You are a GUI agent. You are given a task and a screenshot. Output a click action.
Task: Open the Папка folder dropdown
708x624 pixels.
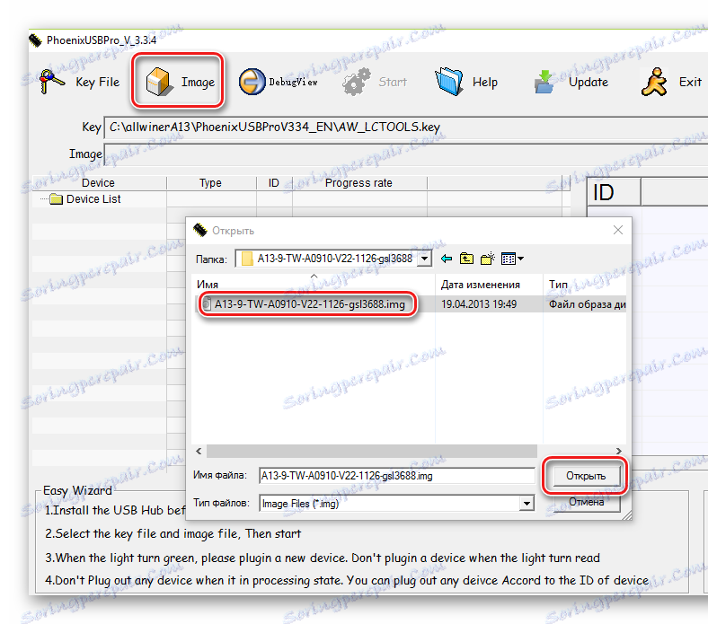424,259
